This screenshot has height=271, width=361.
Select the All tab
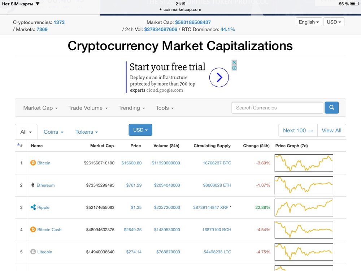tap(26, 132)
